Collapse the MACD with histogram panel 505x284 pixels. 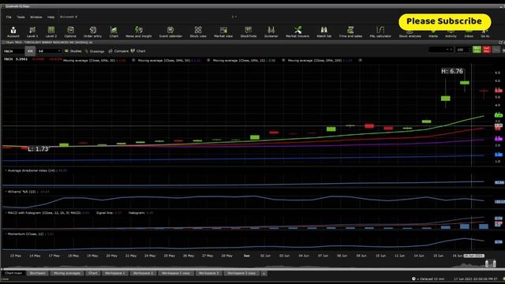(6, 213)
